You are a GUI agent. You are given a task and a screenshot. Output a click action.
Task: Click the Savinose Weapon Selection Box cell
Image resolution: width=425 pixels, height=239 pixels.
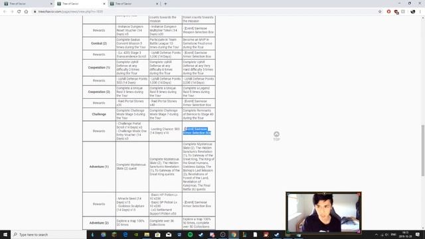click(199, 31)
